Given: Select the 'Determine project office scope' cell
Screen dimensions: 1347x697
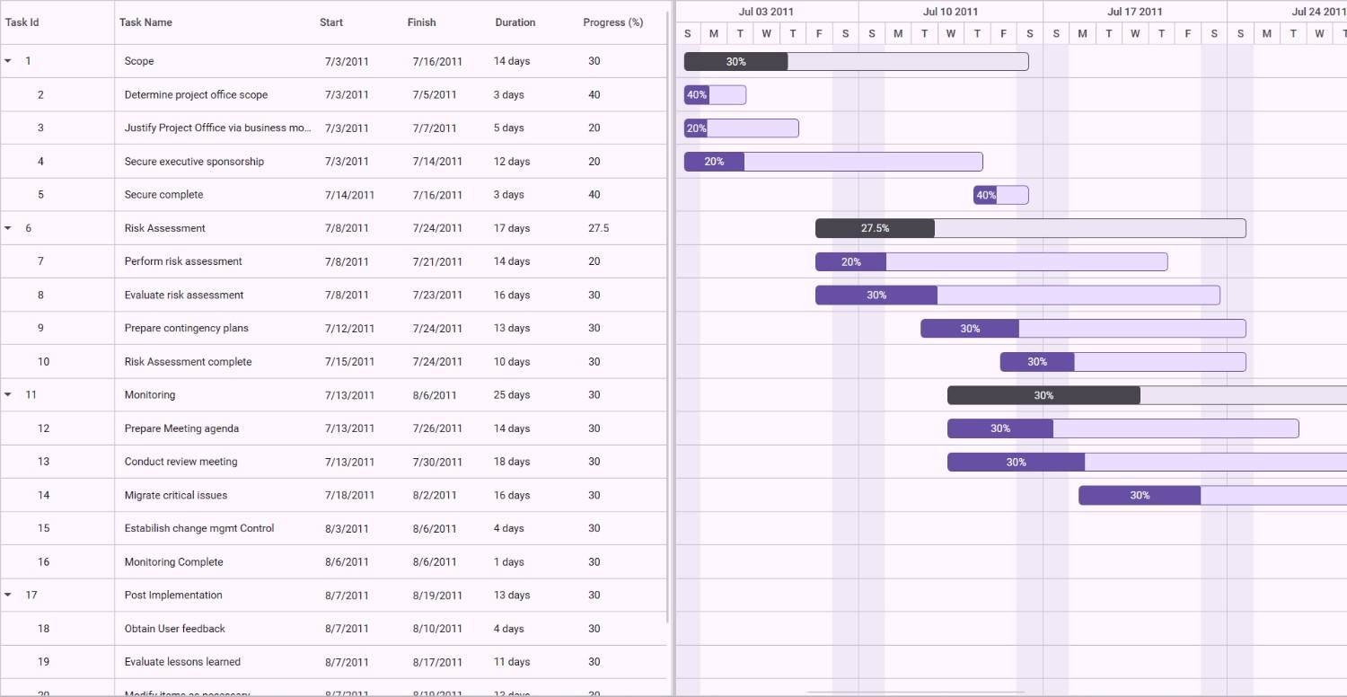Looking at the screenshot, I should [x=216, y=94].
